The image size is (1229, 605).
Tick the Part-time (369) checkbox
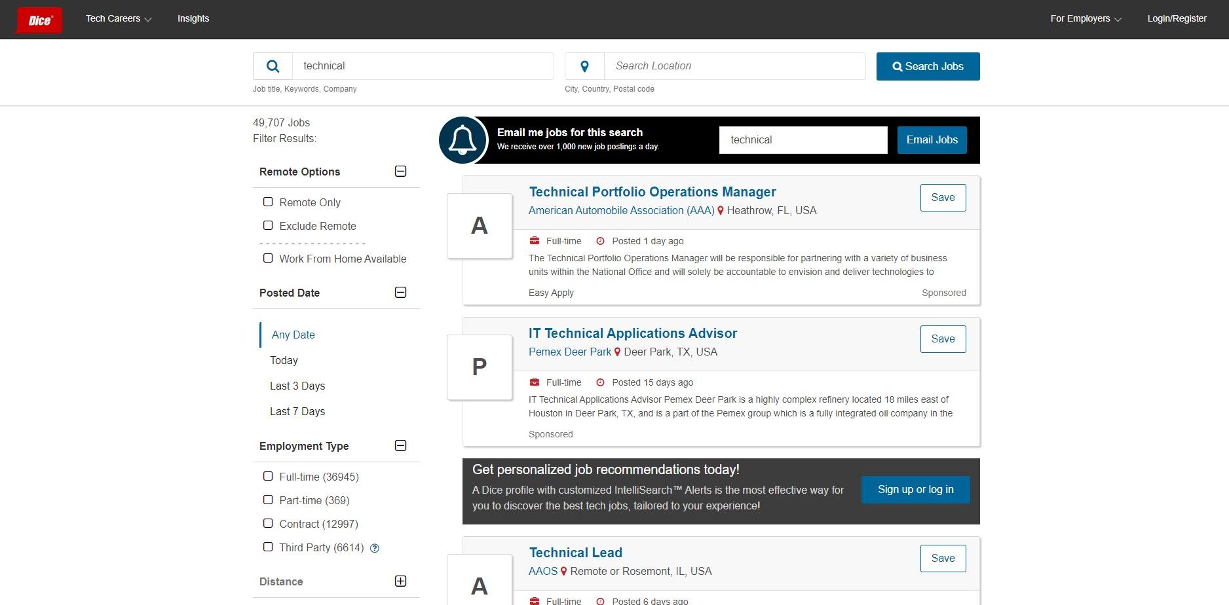click(x=268, y=500)
